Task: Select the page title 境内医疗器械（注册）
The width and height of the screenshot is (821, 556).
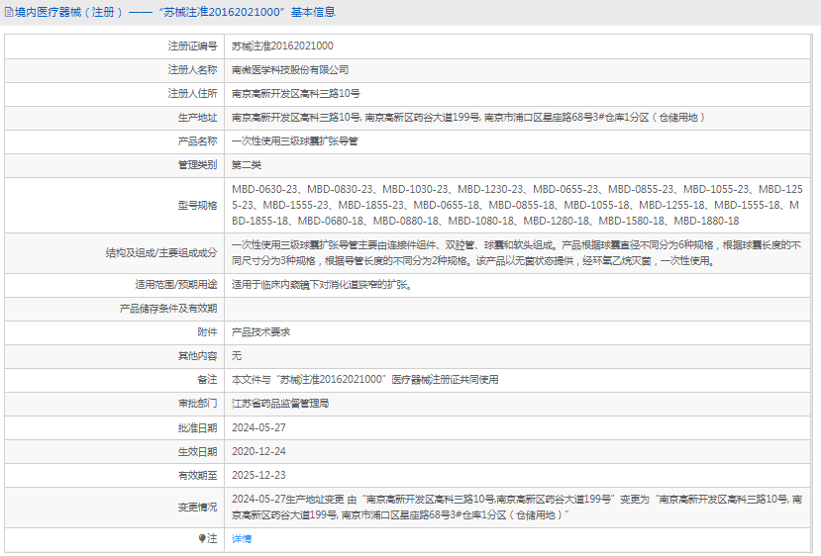Action: [x=68, y=12]
